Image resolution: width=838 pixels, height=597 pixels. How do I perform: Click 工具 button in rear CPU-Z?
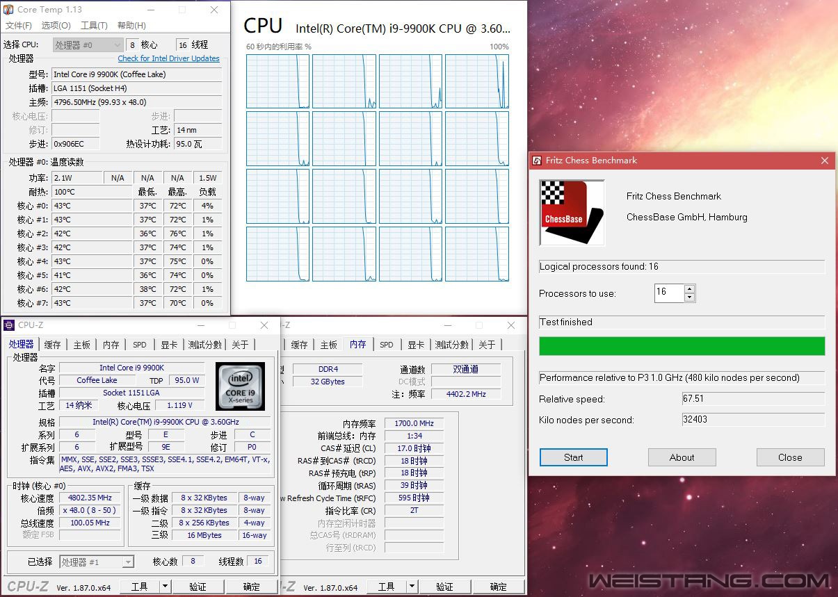click(387, 587)
